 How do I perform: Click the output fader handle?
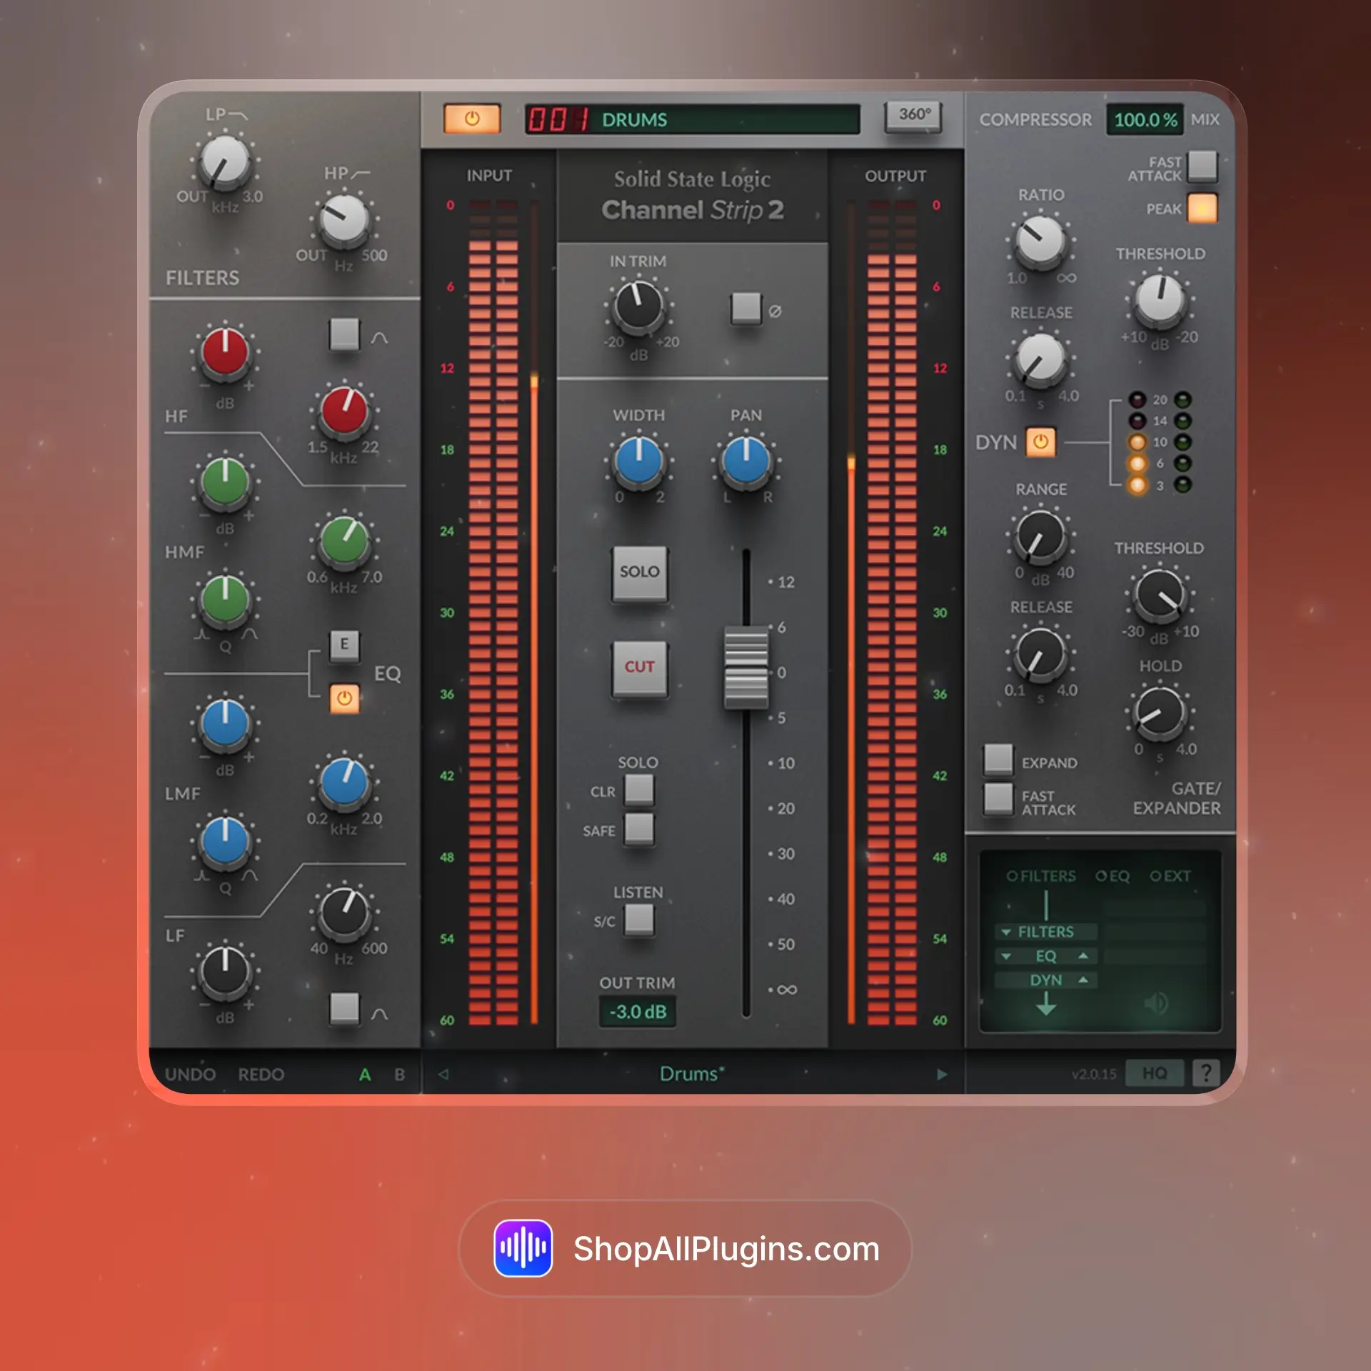745,668
